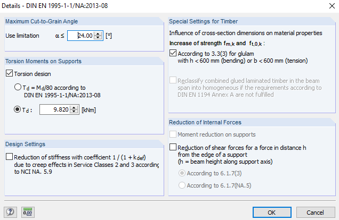
Task: Toggle Reclassify combined glued laminated timber checkbox
Action: click(173, 80)
